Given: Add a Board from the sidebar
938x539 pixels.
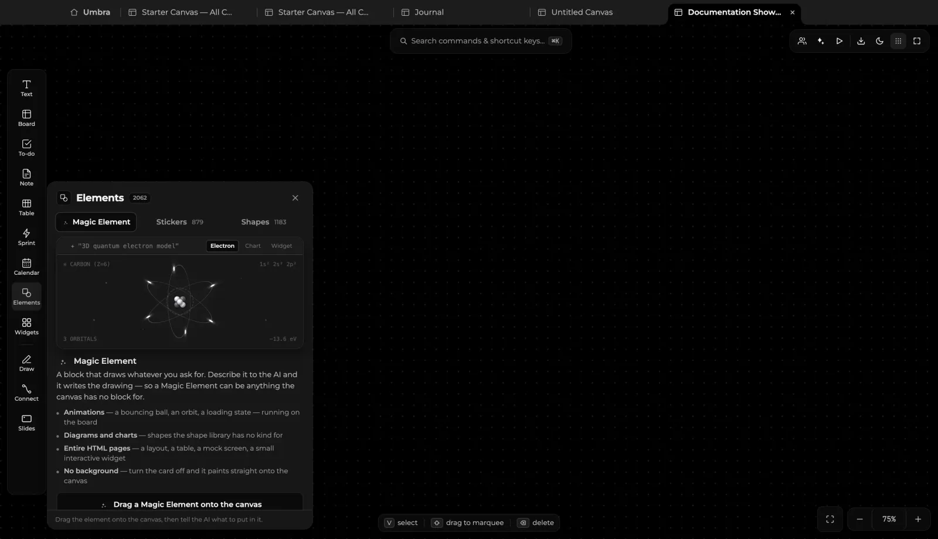Looking at the screenshot, I should pyautogui.click(x=26, y=118).
